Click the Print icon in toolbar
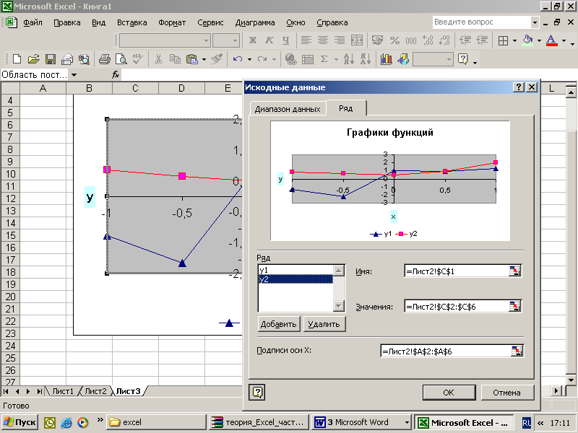This screenshot has height=433, width=578. click(x=104, y=59)
